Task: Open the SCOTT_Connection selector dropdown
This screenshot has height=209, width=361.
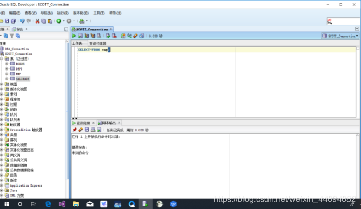Action: [x=340, y=36]
